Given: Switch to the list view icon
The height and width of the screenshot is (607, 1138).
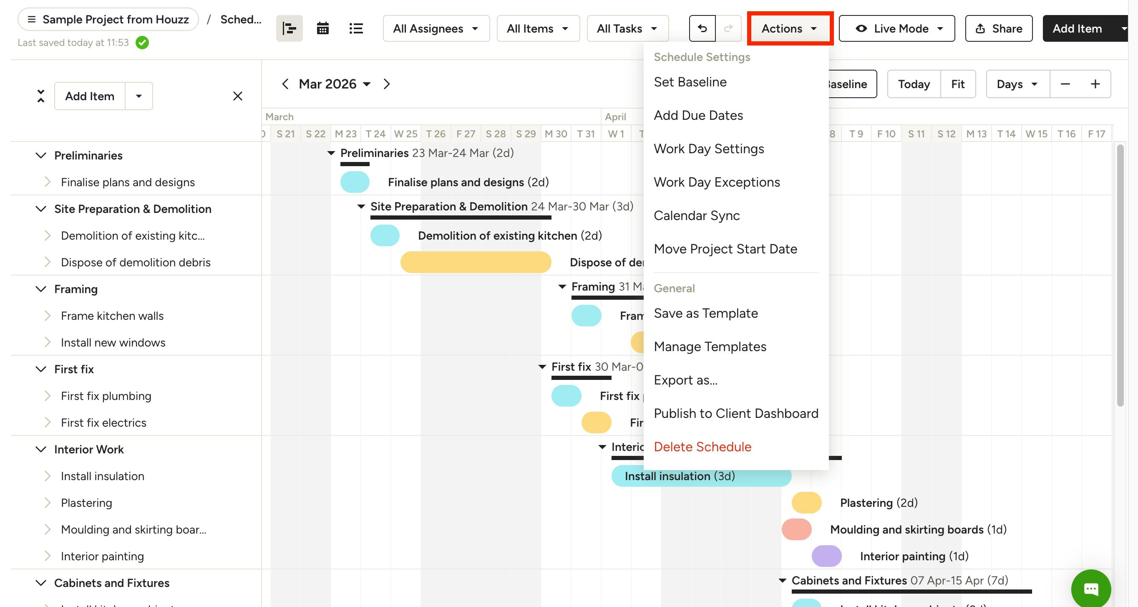Looking at the screenshot, I should click(x=355, y=29).
